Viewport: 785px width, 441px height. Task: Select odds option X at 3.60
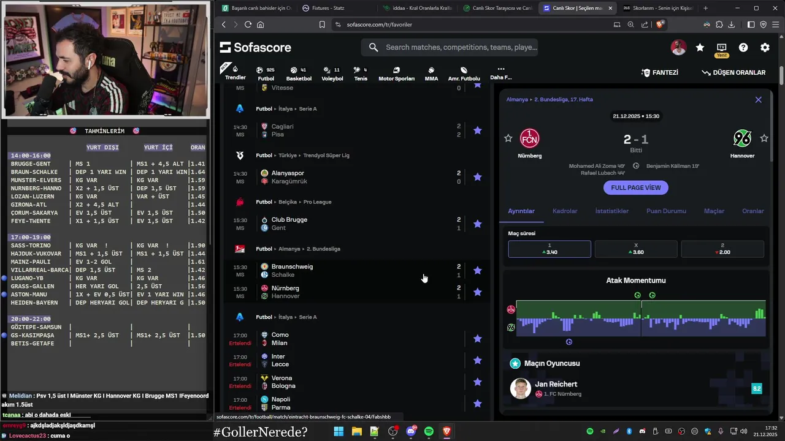(x=636, y=249)
